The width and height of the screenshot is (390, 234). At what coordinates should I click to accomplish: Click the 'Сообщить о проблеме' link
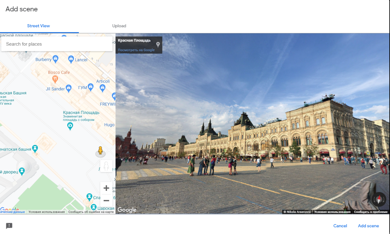370,212
